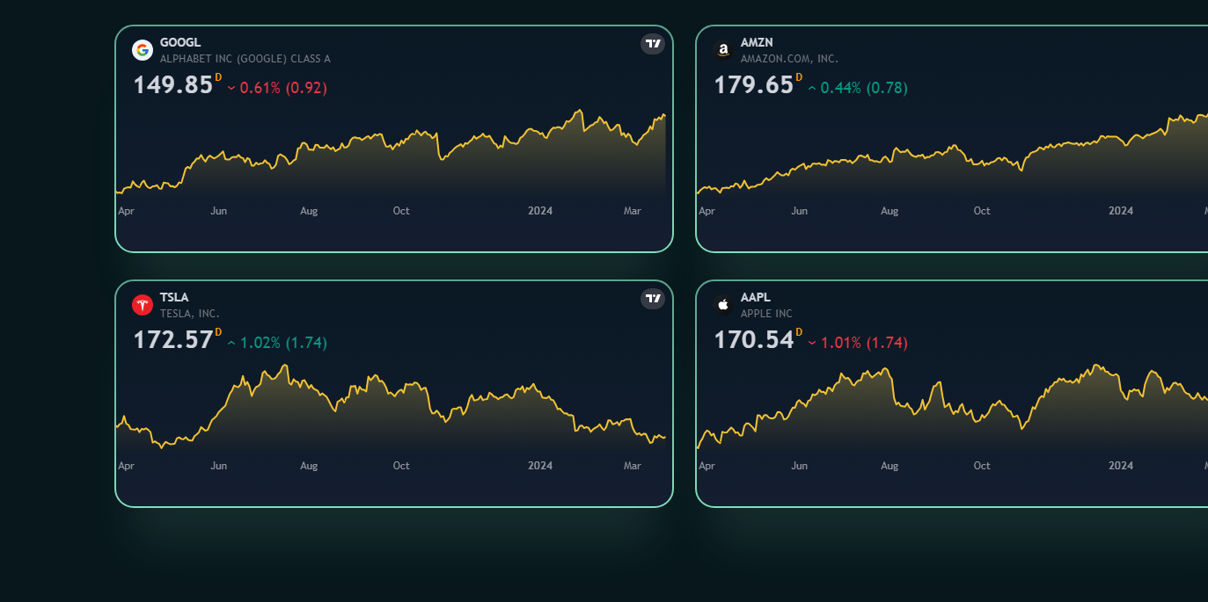Click TSLA change 1.02% (1.74)
Screen dimensions: 1208x602
277,343
